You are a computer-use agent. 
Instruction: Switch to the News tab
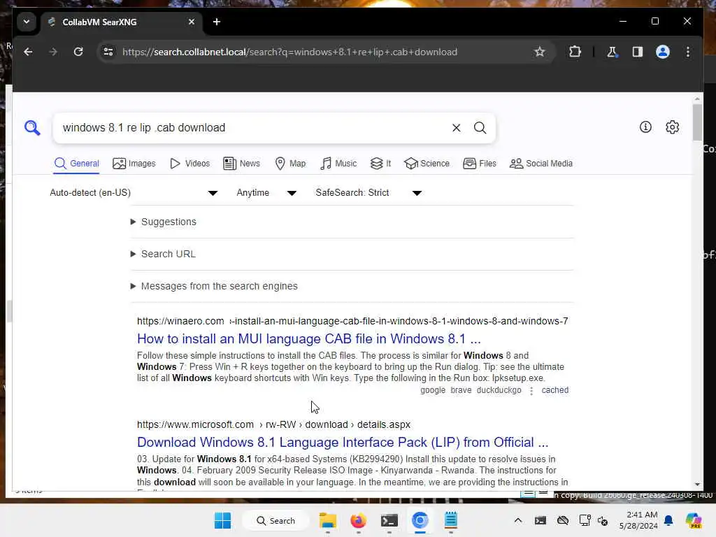[x=241, y=164]
